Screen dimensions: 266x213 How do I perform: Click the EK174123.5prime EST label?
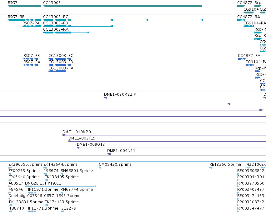62,202
